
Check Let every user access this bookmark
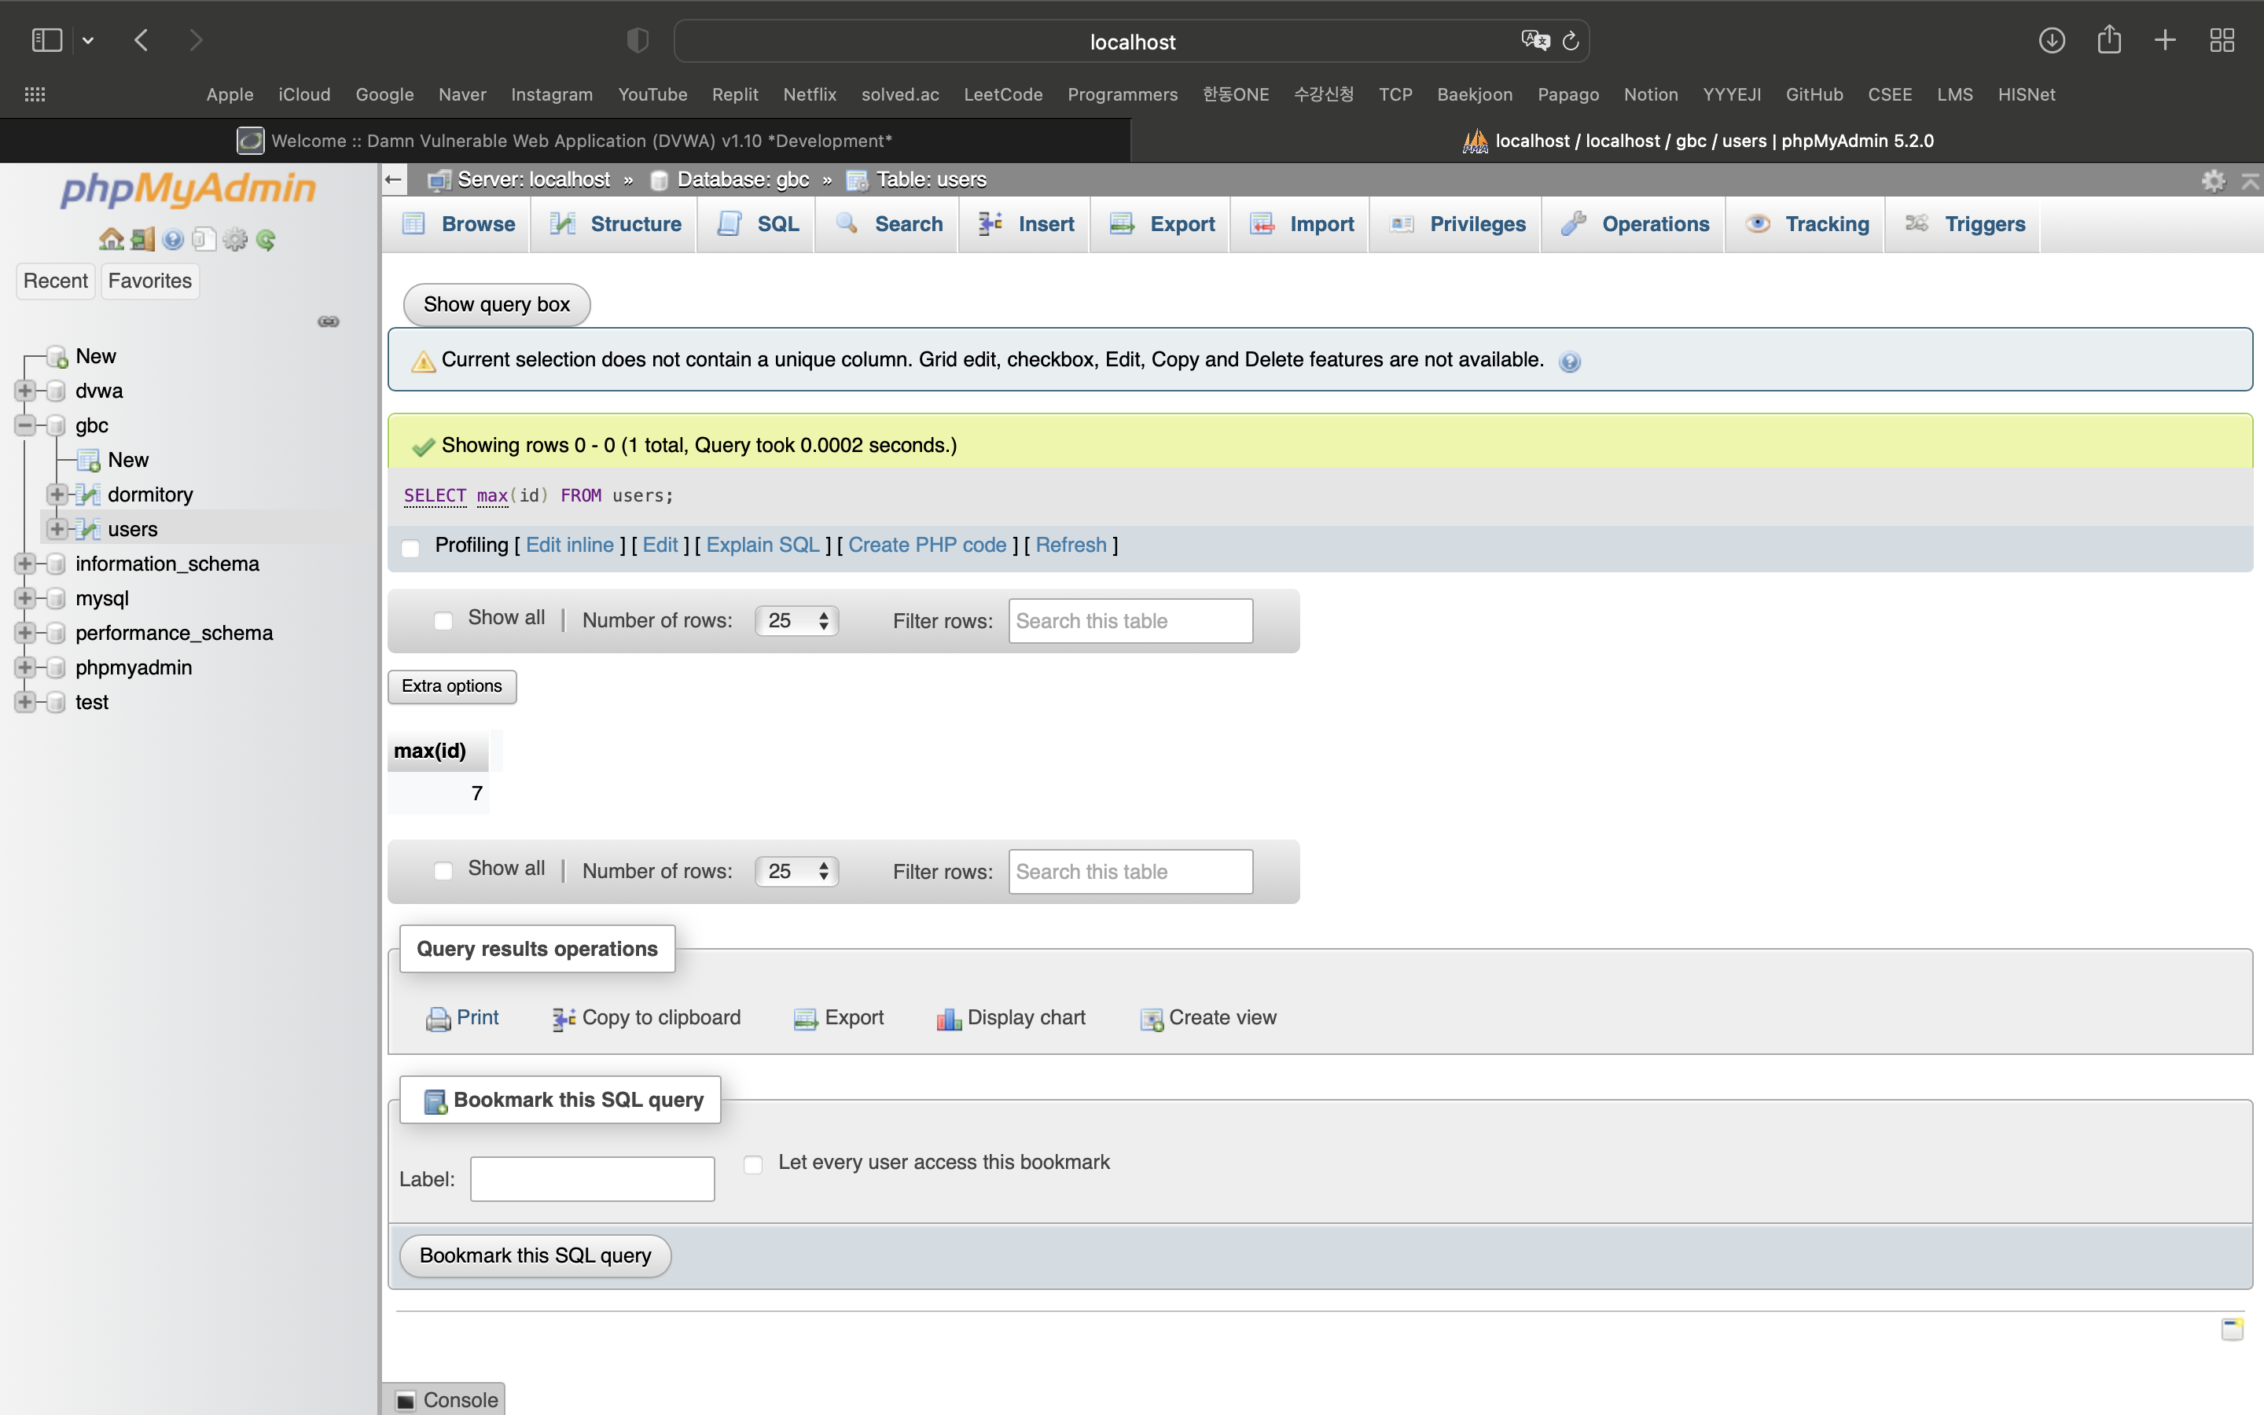pyautogui.click(x=753, y=1164)
